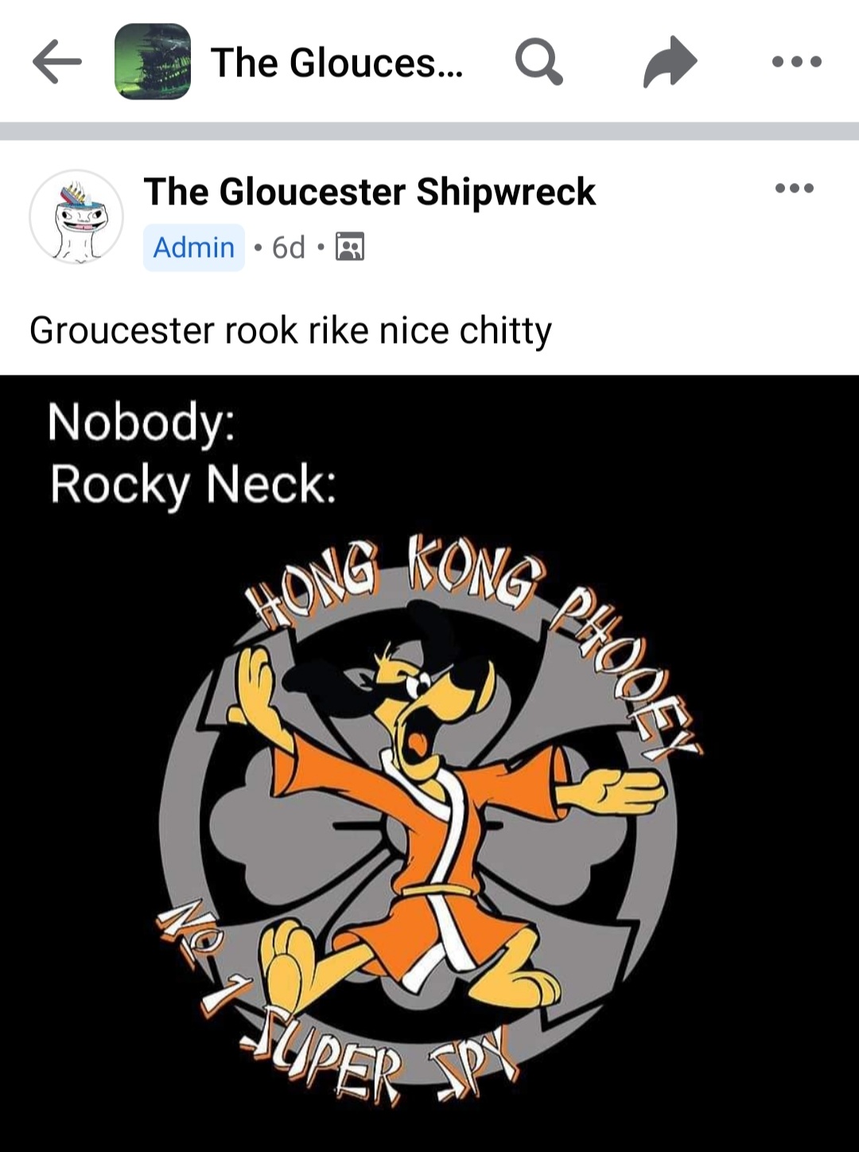Search the group with the magnifier icon
This screenshot has height=1152, width=859.
[538, 62]
